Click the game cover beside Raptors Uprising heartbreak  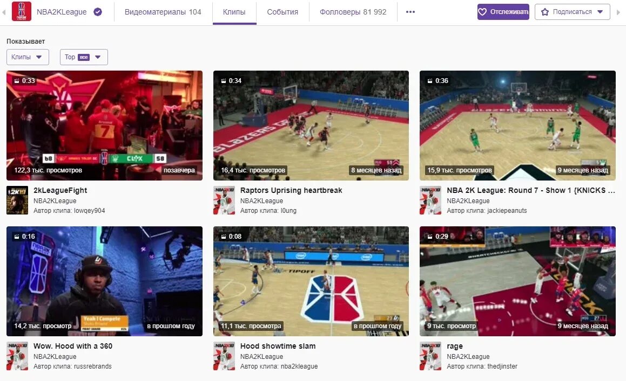click(224, 200)
